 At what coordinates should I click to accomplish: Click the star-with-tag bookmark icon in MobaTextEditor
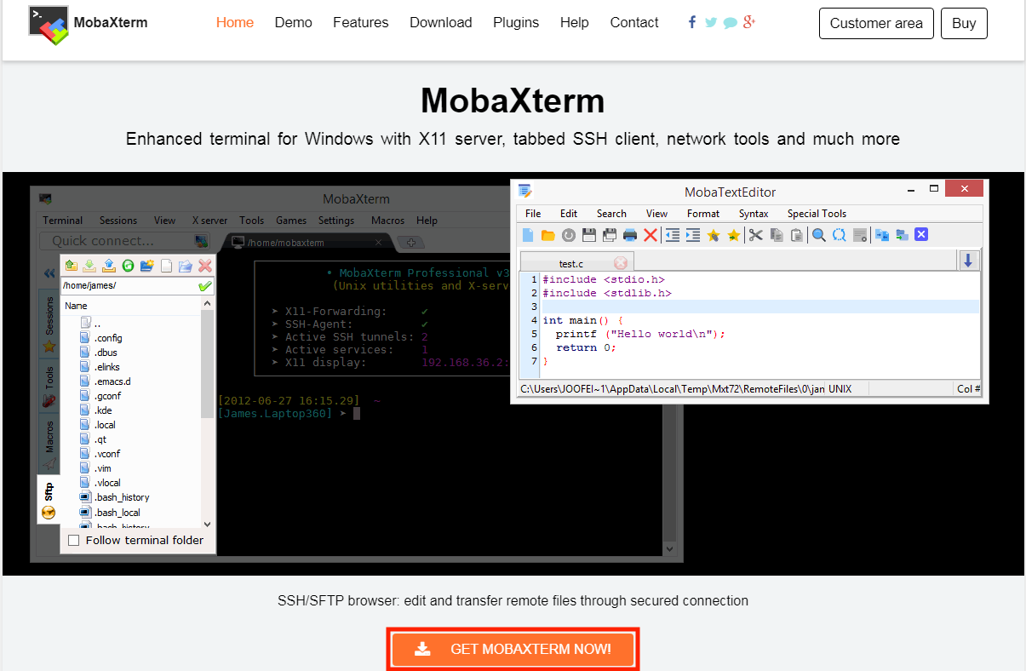(714, 236)
